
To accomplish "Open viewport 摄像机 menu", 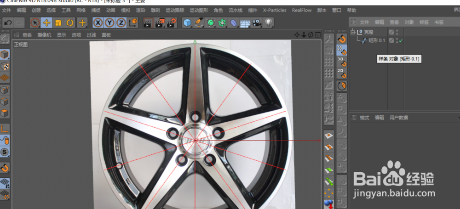I will (44, 35).
